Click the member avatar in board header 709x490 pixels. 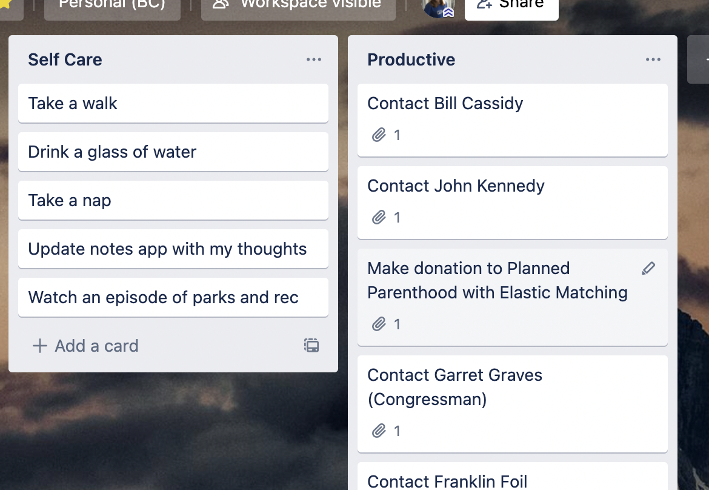click(438, 7)
